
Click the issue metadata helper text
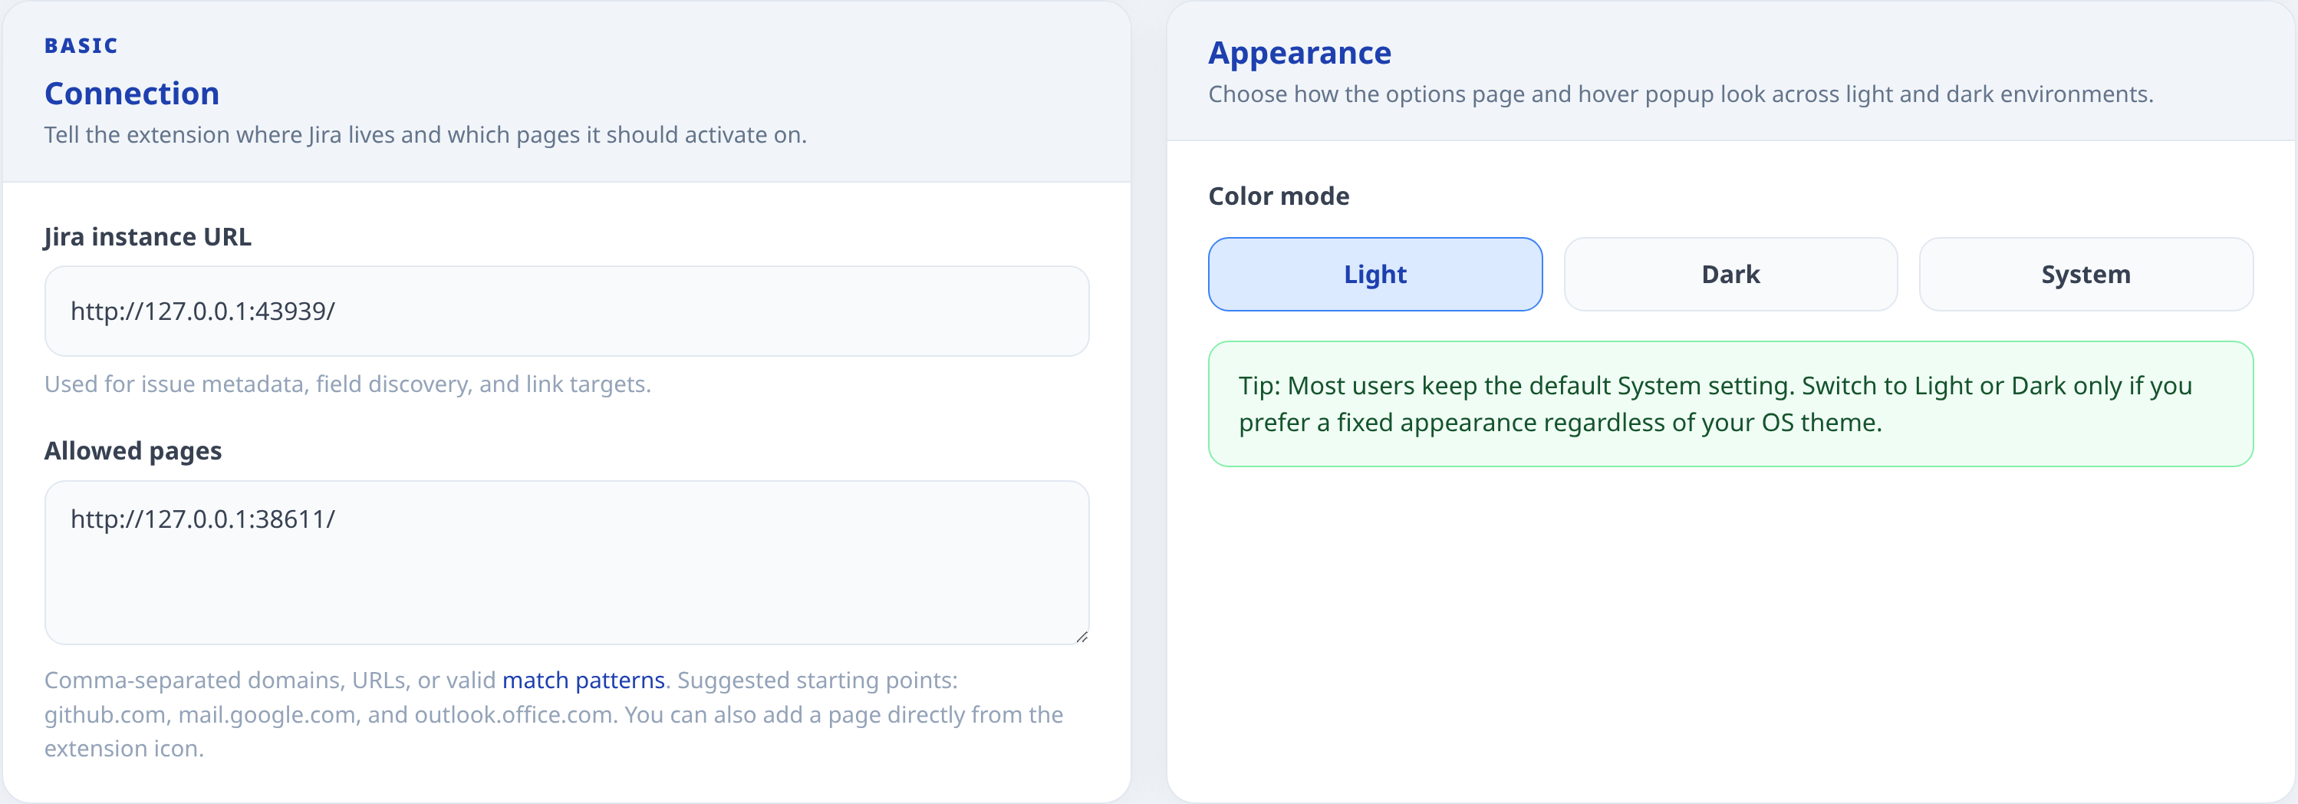347,384
